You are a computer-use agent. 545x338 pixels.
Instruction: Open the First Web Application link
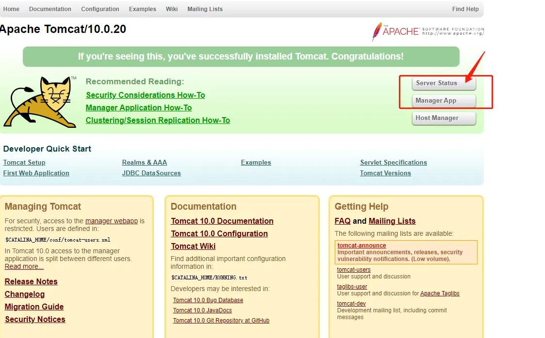[x=36, y=173]
